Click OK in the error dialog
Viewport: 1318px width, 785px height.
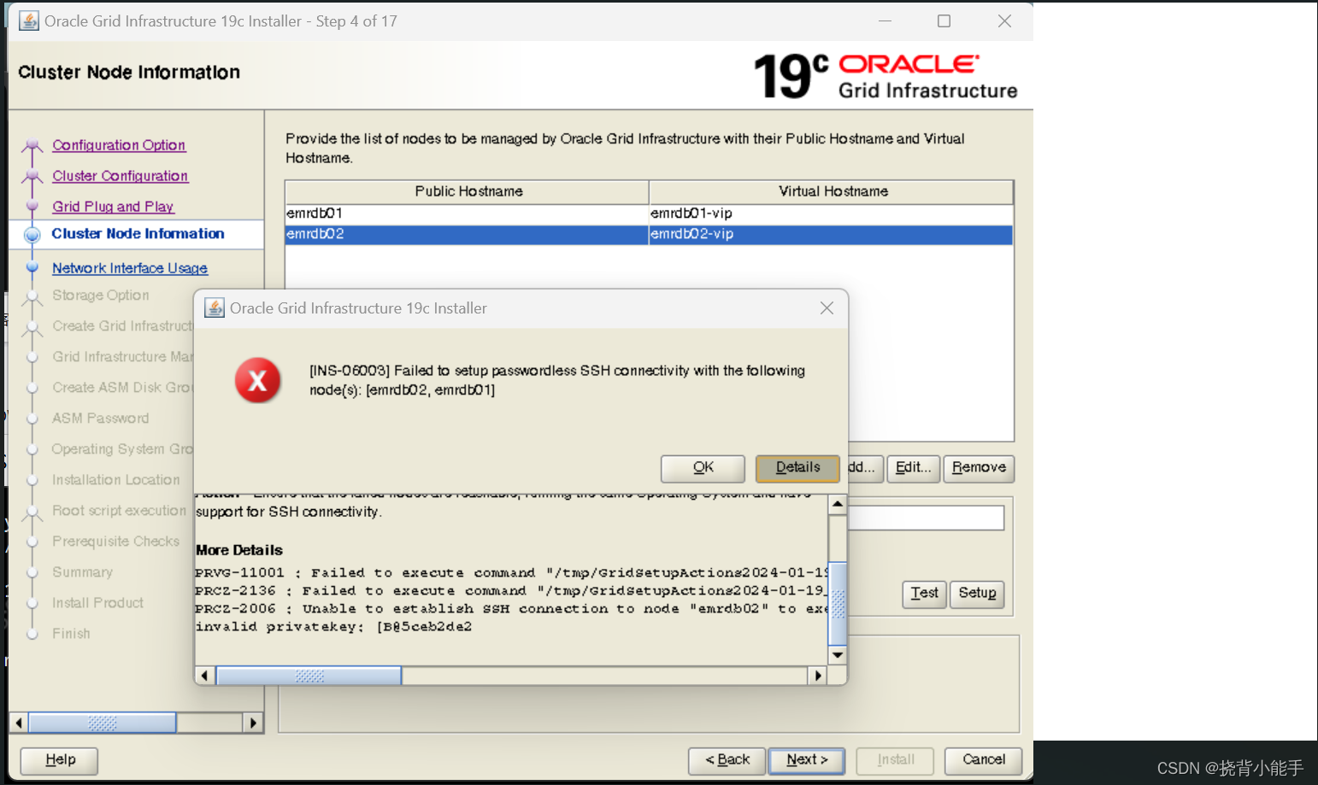click(703, 468)
